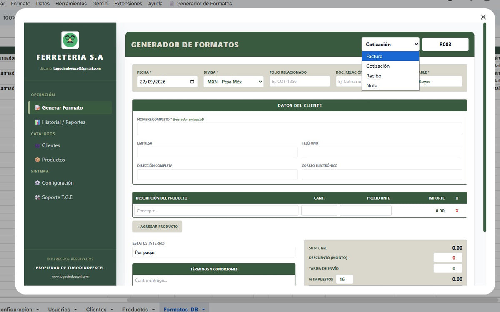Switch to the Clientes sheet tab
Viewport: 500px width, 312px height.
[x=96, y=310]
